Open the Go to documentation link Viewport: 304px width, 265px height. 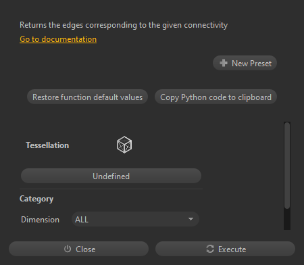(x=58, y=39)
